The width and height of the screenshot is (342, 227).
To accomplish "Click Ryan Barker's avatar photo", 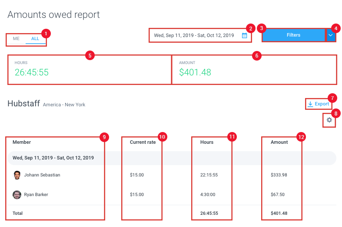I will click(x=17, y=194).
